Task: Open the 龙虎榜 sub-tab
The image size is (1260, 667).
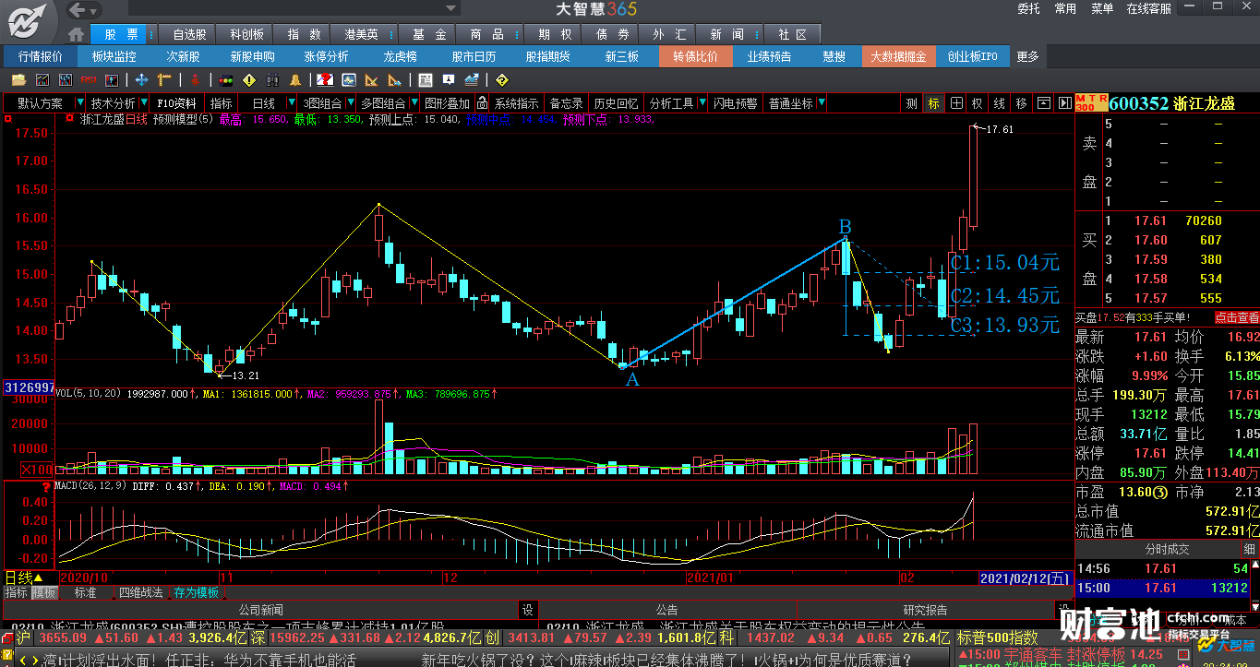Action: (401, 56)
